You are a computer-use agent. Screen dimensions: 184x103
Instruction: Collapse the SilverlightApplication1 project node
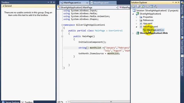(x=133, y=14)
